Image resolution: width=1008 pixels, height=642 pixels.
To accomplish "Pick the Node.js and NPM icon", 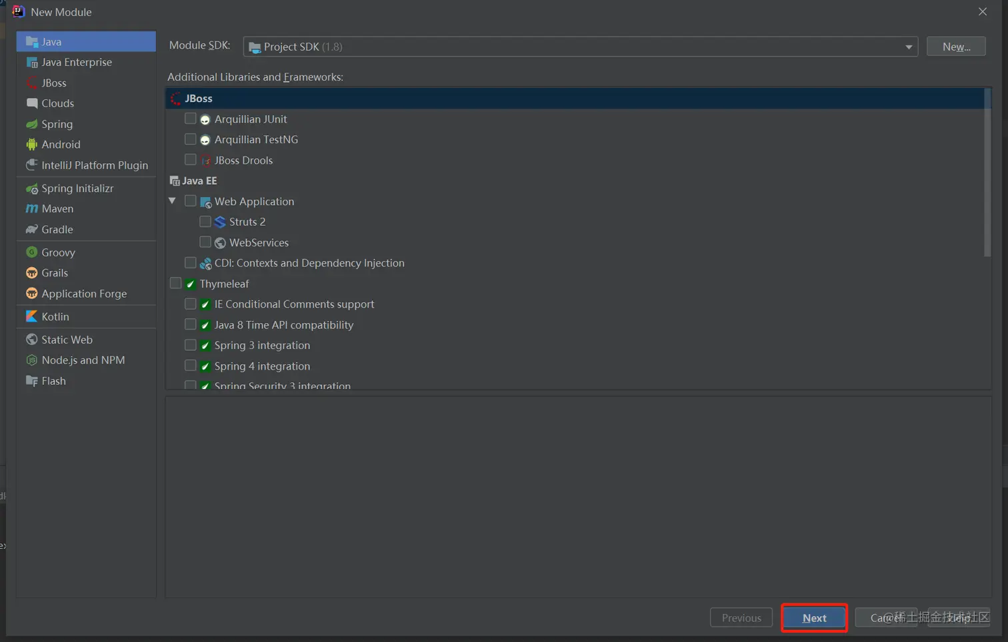I will pyautogui.click(x=31, y=360).
